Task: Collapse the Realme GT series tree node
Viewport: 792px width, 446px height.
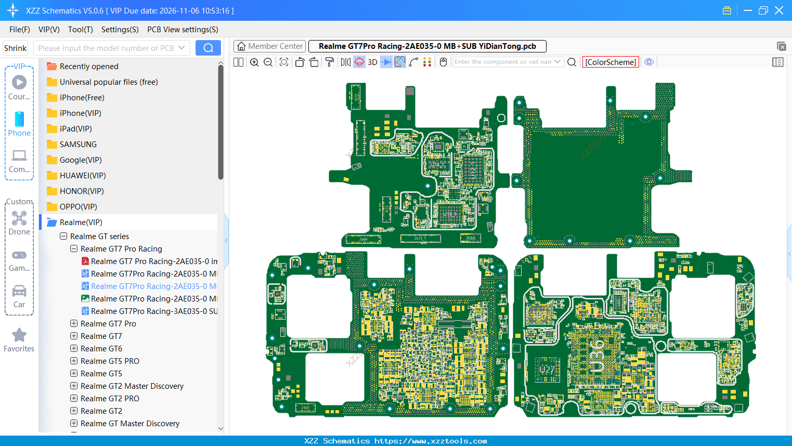Action: tap(63, 236)
